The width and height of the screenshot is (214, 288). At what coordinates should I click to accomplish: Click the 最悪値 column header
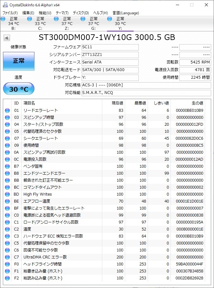137,103
